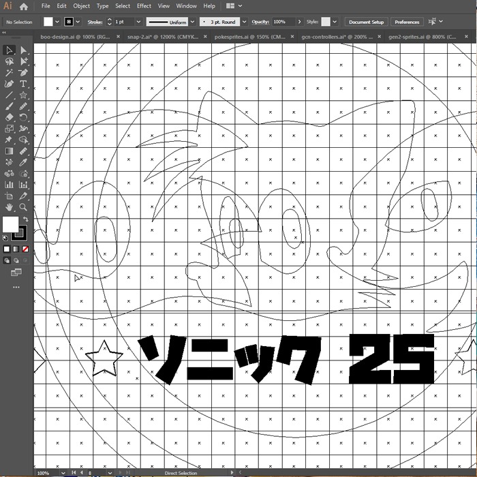This screenshot has height=477, width=477.
Task: Pick the Group Selection tool
Action: (x=23, y=61)
